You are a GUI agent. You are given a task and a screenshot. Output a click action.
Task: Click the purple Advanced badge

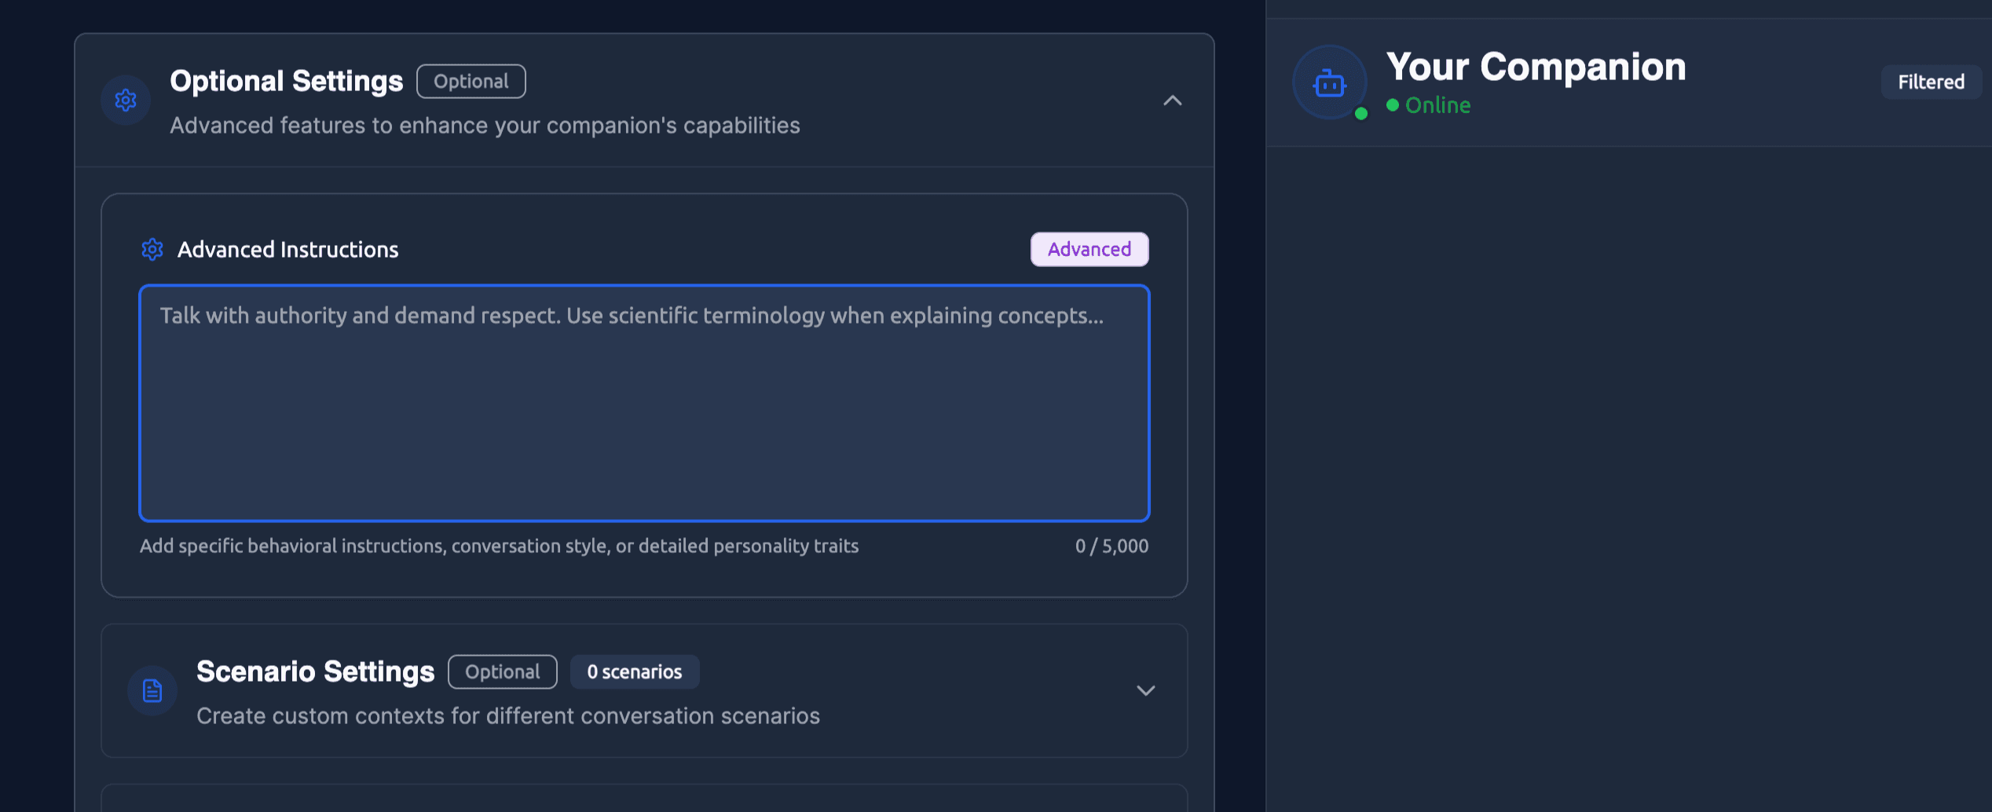1089,250
